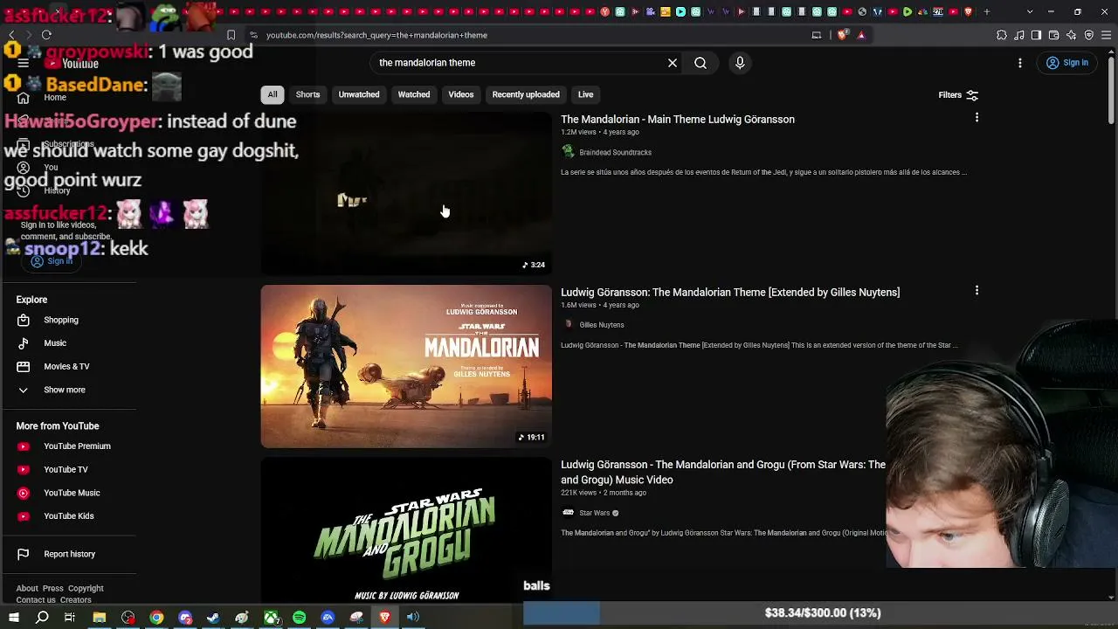The image size is (1118, 629).
Task: Open YouTube Premium link
Action: (x=77, y=446)
